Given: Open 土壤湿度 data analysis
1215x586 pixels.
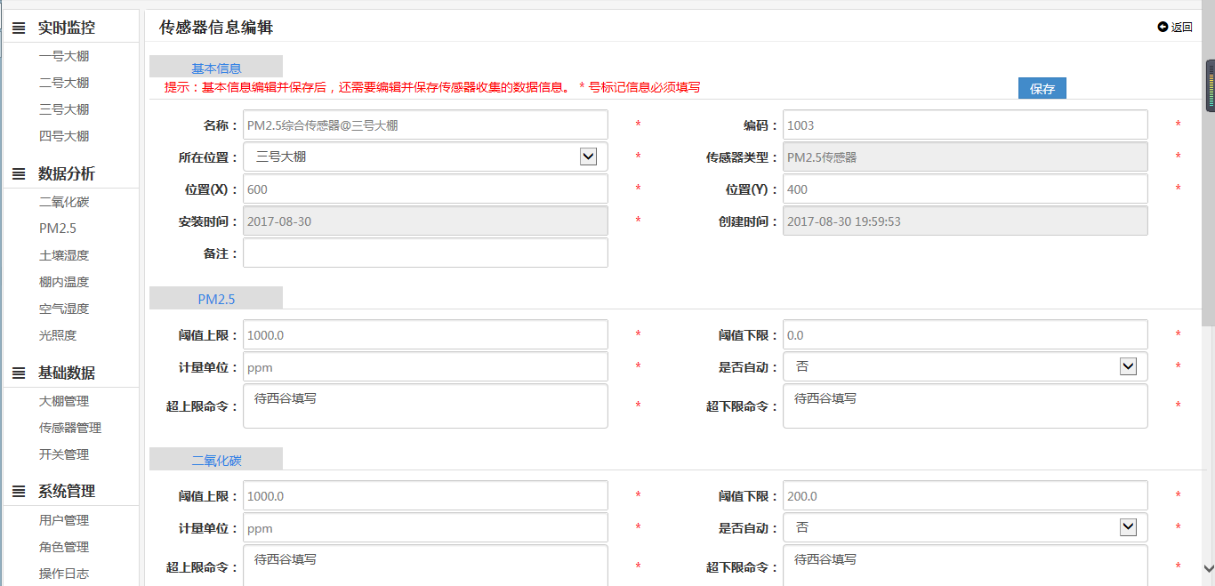Looking at the screenshot, I should click(64, 255).
